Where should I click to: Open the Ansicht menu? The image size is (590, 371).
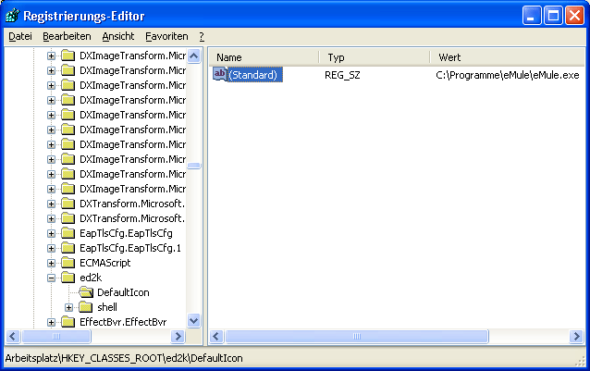[118, 36]
